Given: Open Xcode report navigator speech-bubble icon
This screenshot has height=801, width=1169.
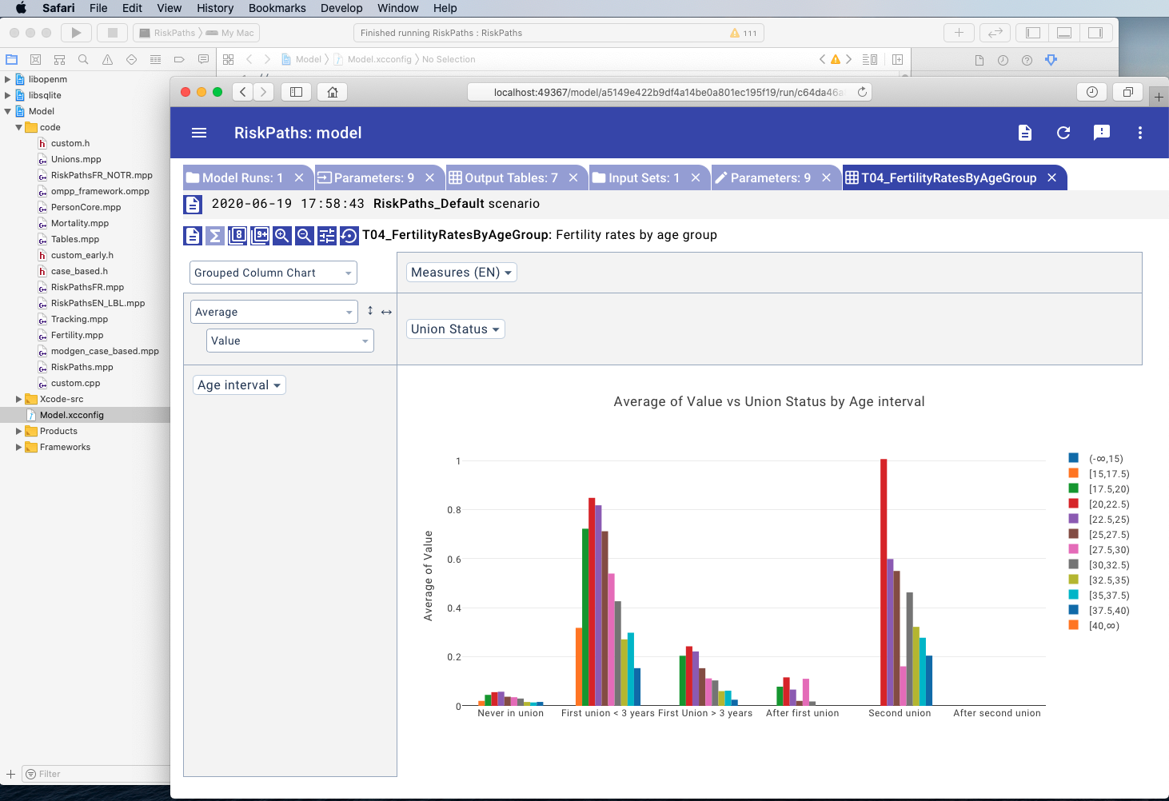Looking at the screenshot, I should [x=203, y=59].
